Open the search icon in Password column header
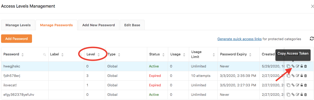This screenshot has height=100, width=314. [x=45, y=54]
